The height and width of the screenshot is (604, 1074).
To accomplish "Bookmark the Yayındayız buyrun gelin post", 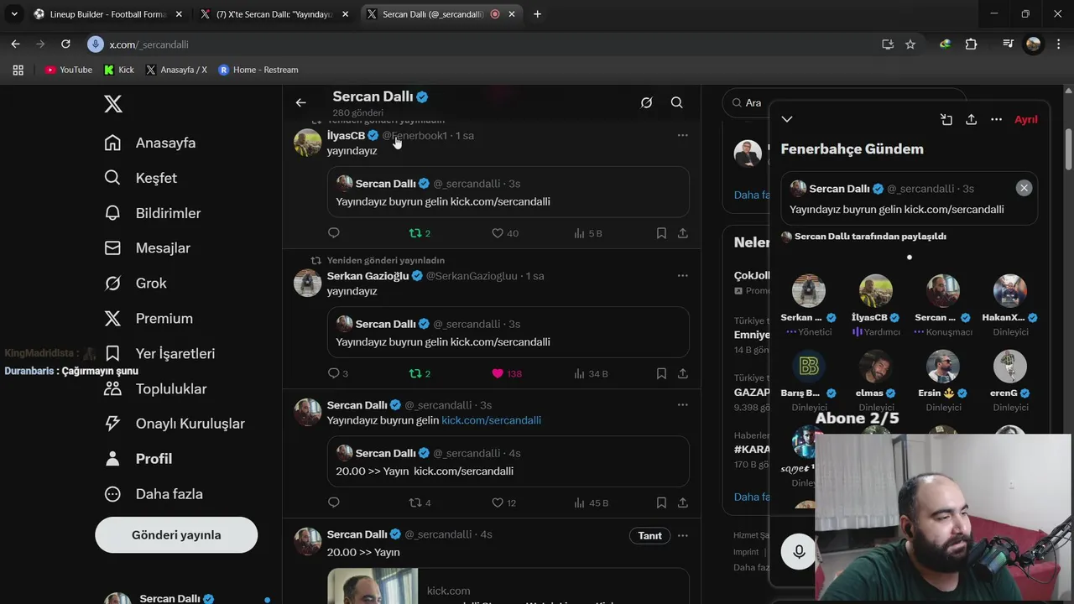I will tap(661, 502).
